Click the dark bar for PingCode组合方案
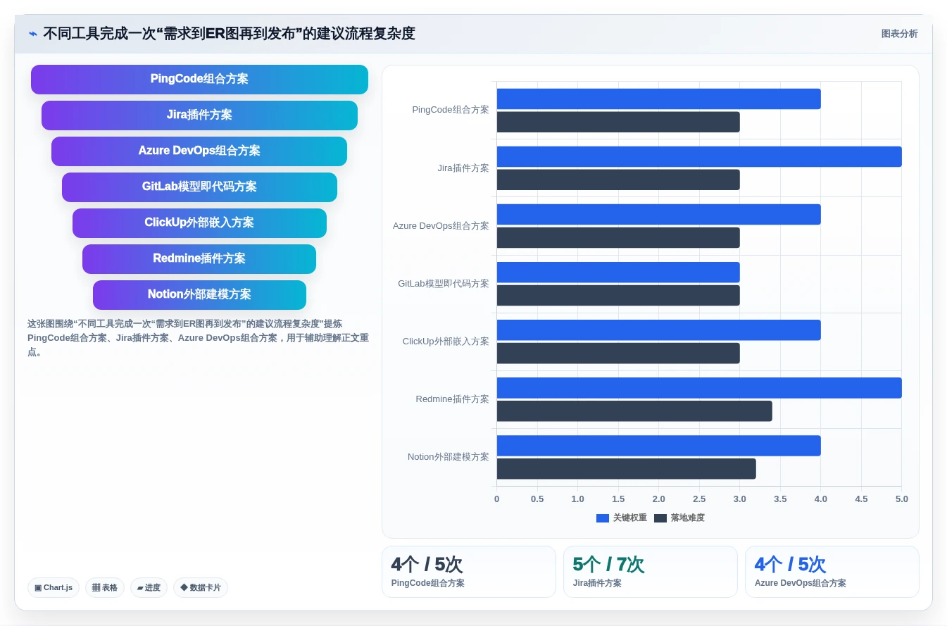Viewport: 947px width, 626px height. point(618,122)
